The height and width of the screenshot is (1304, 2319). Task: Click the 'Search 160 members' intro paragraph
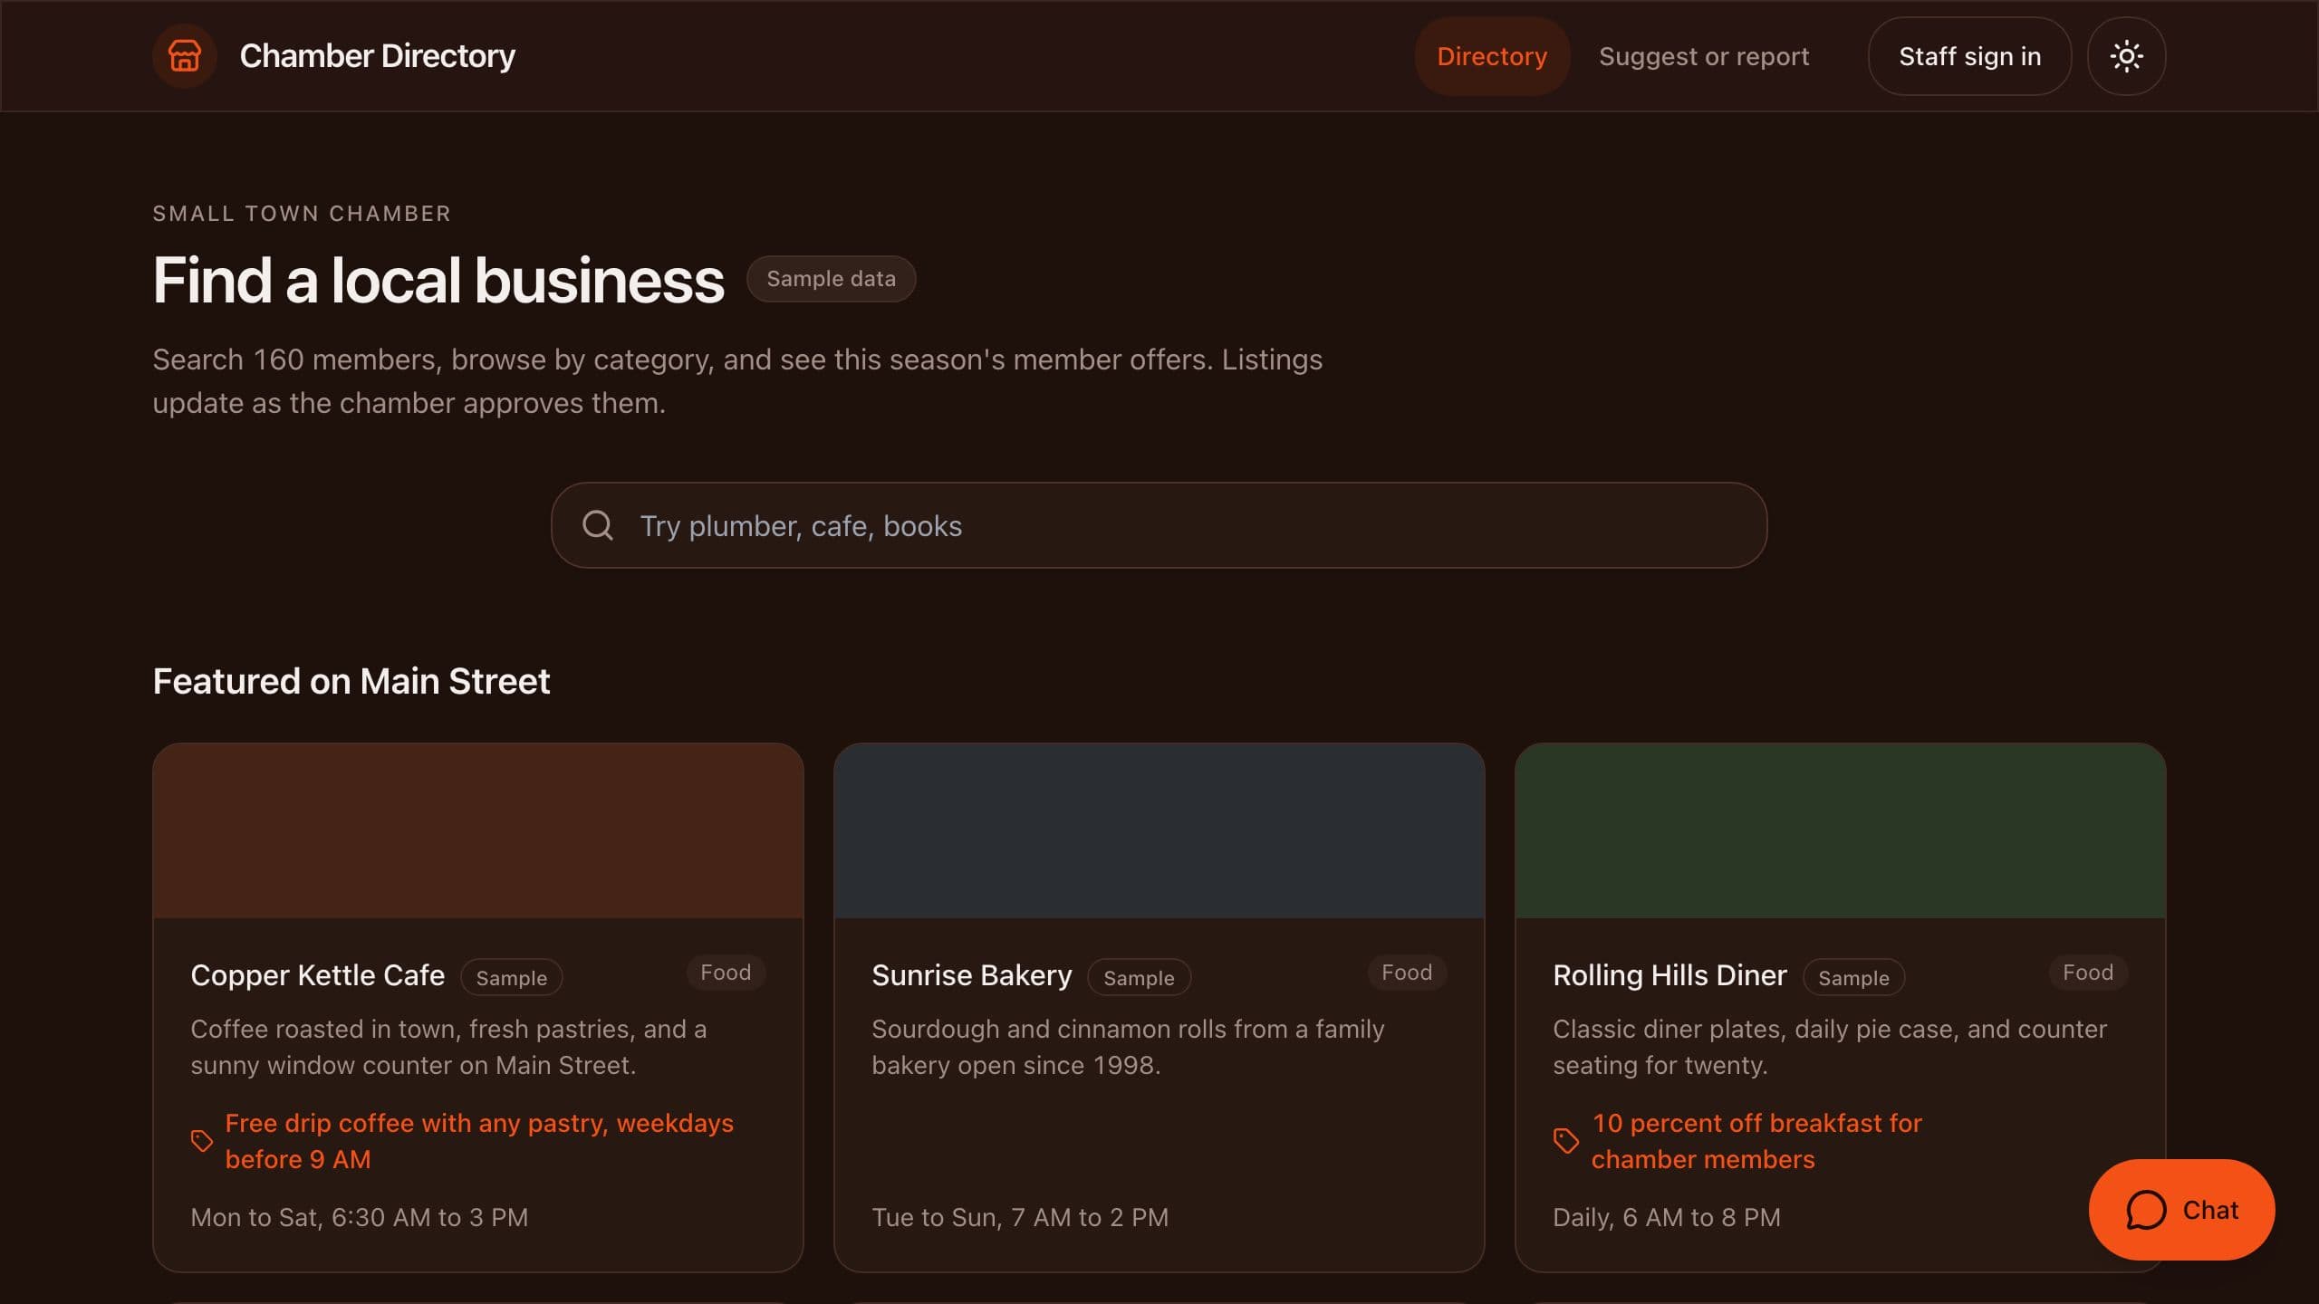tap(737, 381)
